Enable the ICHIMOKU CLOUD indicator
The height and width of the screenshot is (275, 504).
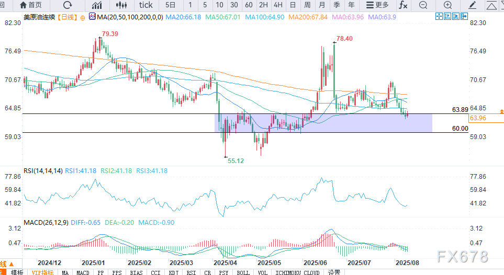pyautogui.click(x=297, y=272)
